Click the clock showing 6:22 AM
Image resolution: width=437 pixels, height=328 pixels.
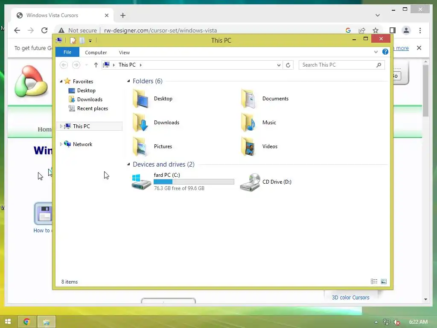click(x=418, y=322)
